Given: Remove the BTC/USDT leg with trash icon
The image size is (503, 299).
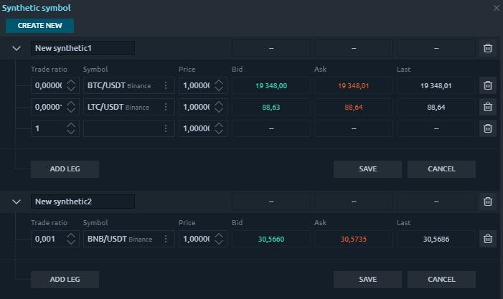Looking at the screenshot, I should pyautogui.click(x=488, y=85).
